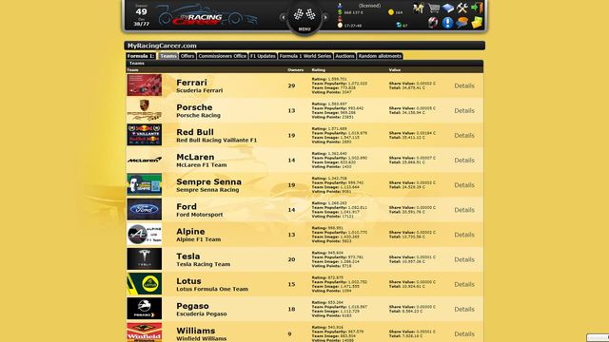Open the Random allotments tab
The image size is (609, 342).
pyautogui.click(x=380, y=56)
